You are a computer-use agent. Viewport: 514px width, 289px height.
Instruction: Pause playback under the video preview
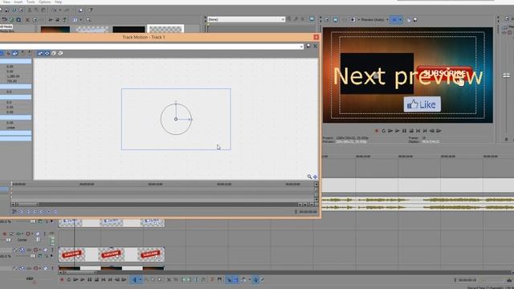click(404, 131)
